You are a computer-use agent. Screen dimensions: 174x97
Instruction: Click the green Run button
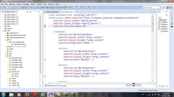(47, 8)
